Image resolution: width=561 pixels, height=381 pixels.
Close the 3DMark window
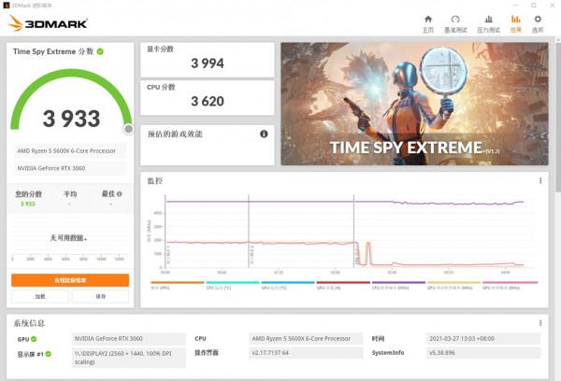coord(552,6)
